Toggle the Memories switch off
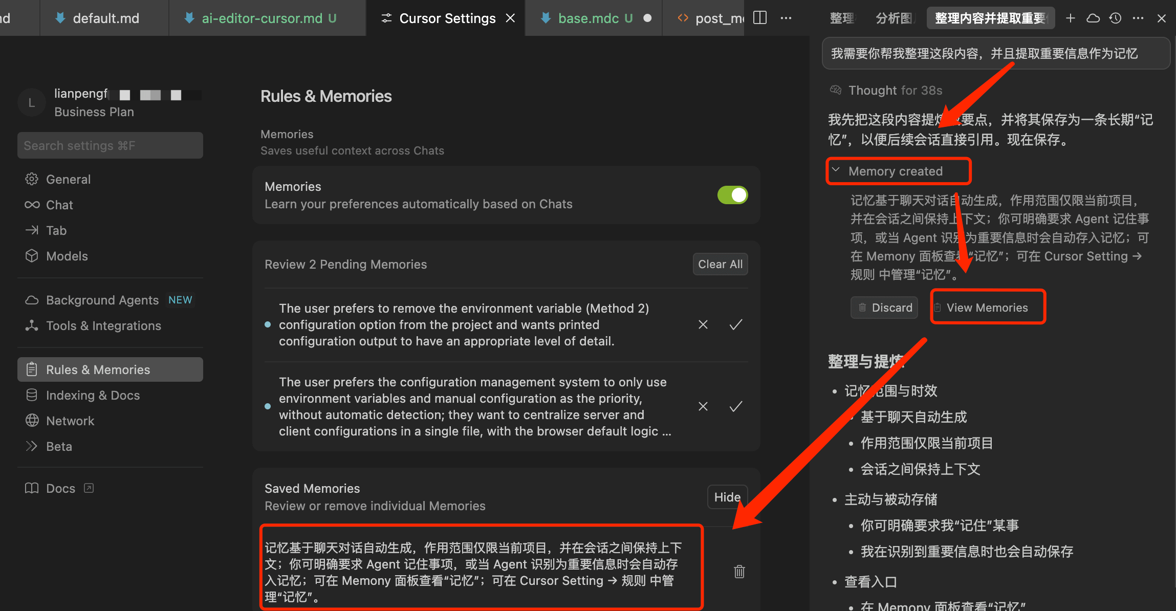 pyautogui.click(x=732, y=195)
